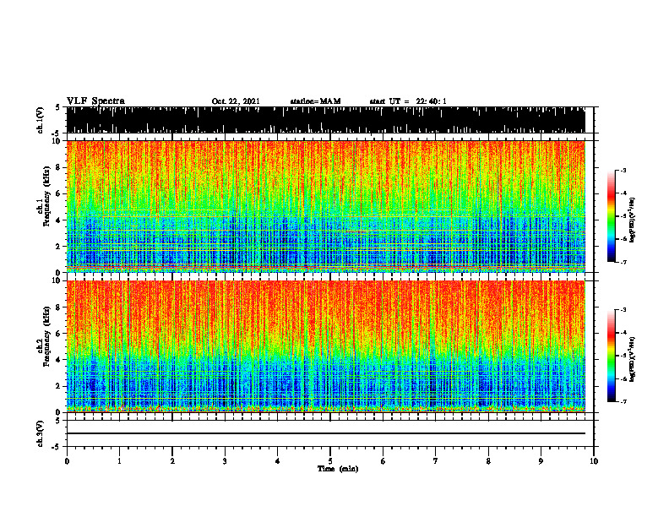Click time axis tick label "8"
This screenshot has height=517, width=669.
pos(488,461)
